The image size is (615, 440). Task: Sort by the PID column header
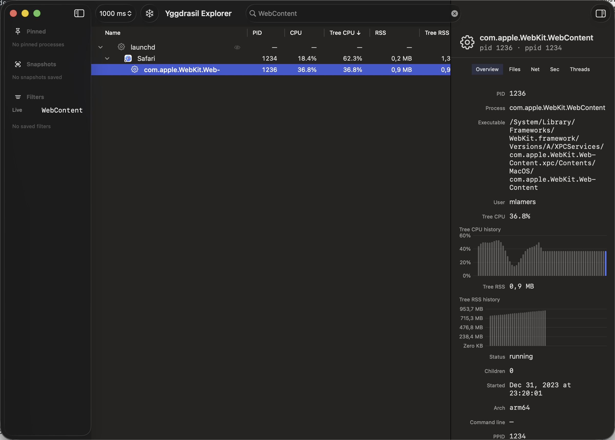(x=257, y=33)
